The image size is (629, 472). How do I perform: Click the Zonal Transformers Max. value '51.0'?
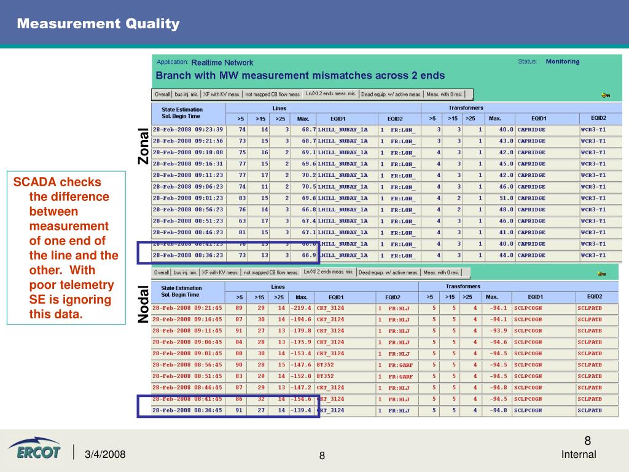pyautogui.click(x=506, y=199)
